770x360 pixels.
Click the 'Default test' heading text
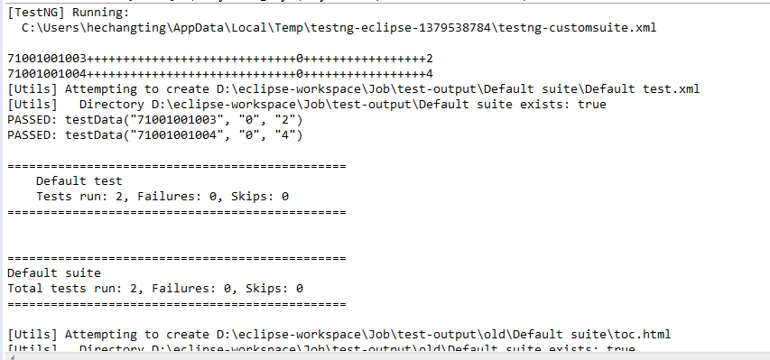point(79,181)
